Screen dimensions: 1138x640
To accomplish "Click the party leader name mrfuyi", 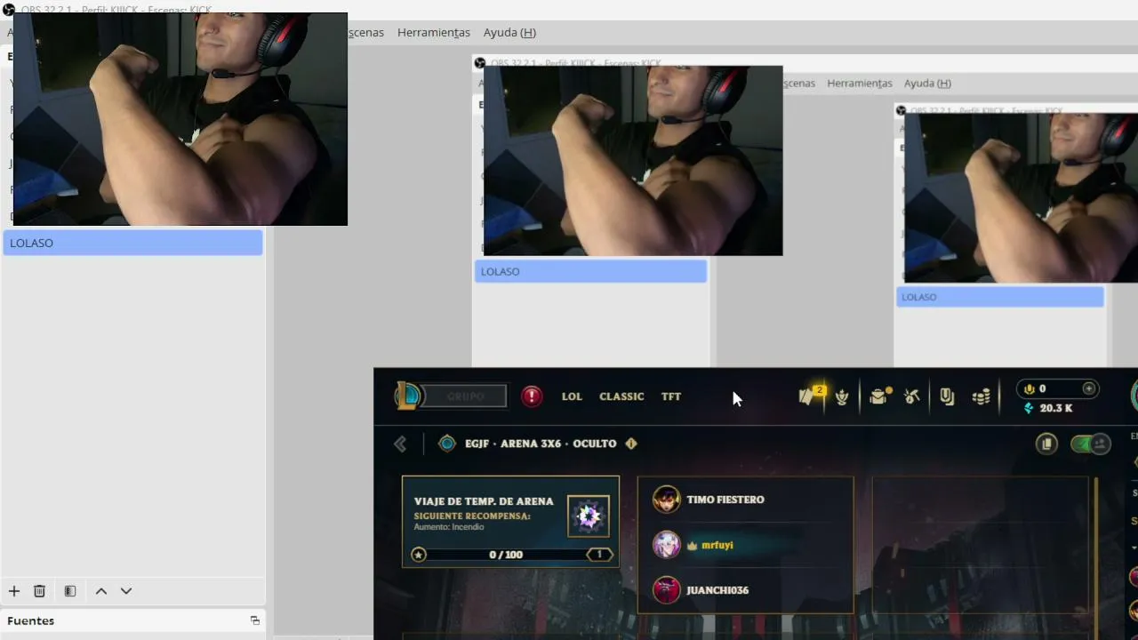I will click(x=717, y=545).
